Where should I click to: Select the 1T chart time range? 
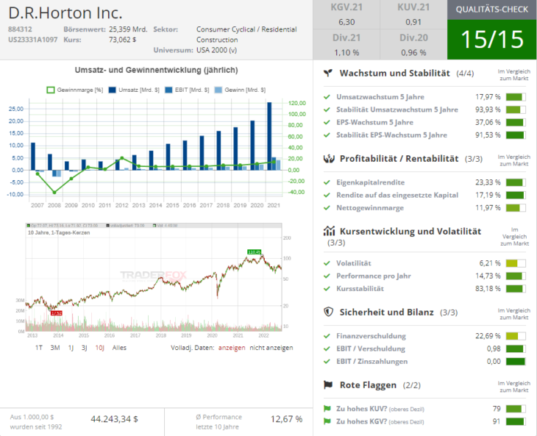pyautogui.click(x=39, y=348)
